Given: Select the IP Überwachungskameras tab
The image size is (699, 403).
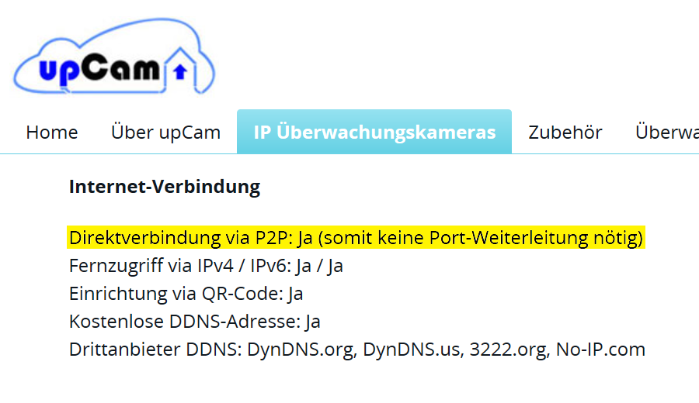Looking at the screenshot, I should (374, 132).
